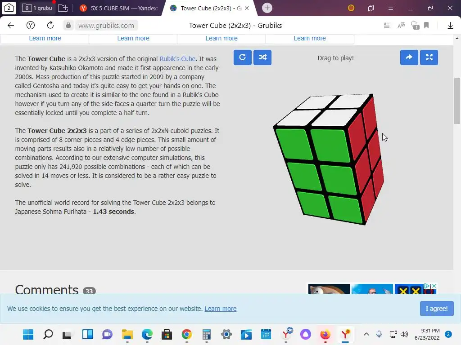This screenshot has width=461, height=345.
Task: Click the 33 comments count badge
Action: (90, 291)
